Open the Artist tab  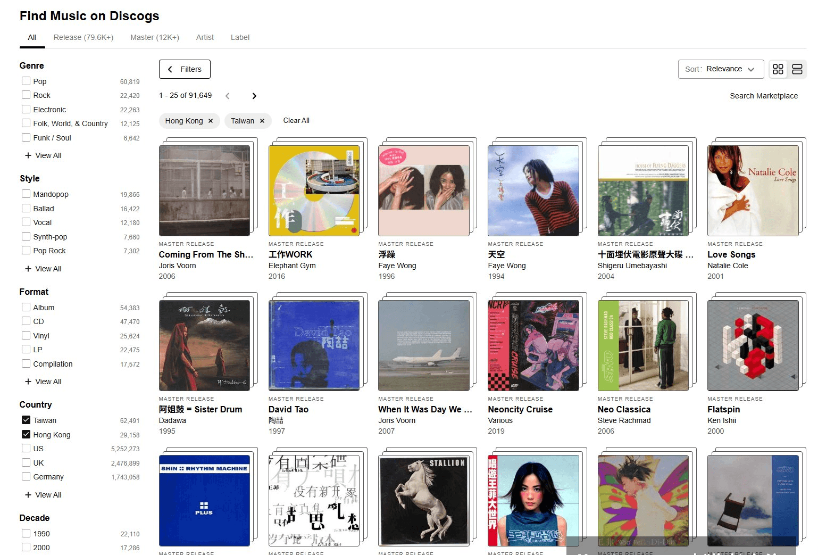(x=205, y=37)
